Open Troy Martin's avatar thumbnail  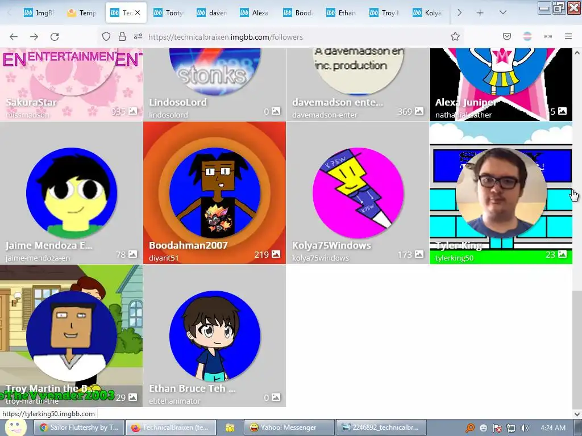click(x=72, y=336)
